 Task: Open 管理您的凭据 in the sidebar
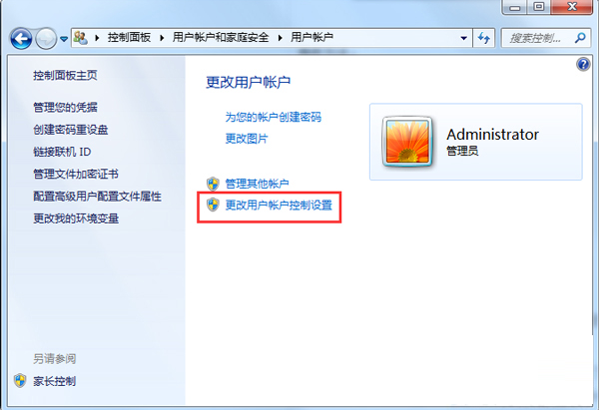(65, 107)
